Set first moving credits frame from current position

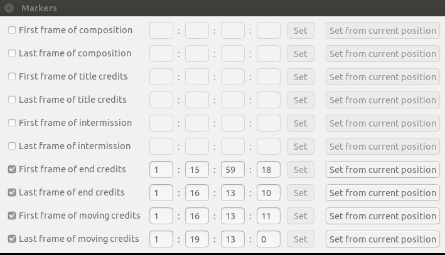pyautogui.click(x=382, y=216)
